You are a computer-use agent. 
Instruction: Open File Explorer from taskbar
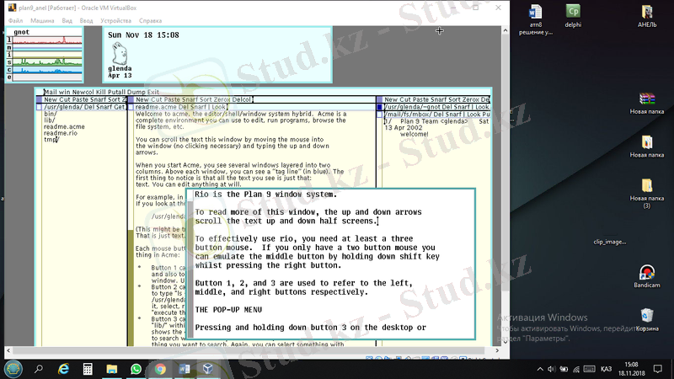[x=112, y=369]
